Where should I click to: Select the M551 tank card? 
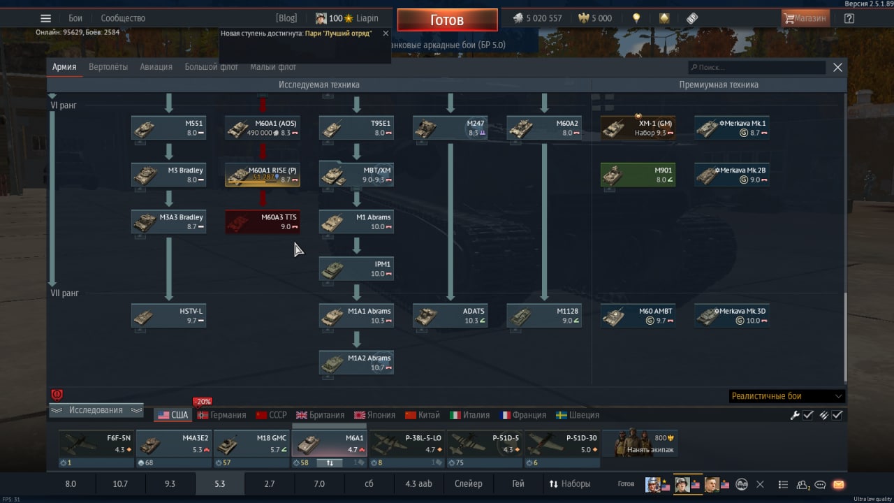tap(168, 128)
